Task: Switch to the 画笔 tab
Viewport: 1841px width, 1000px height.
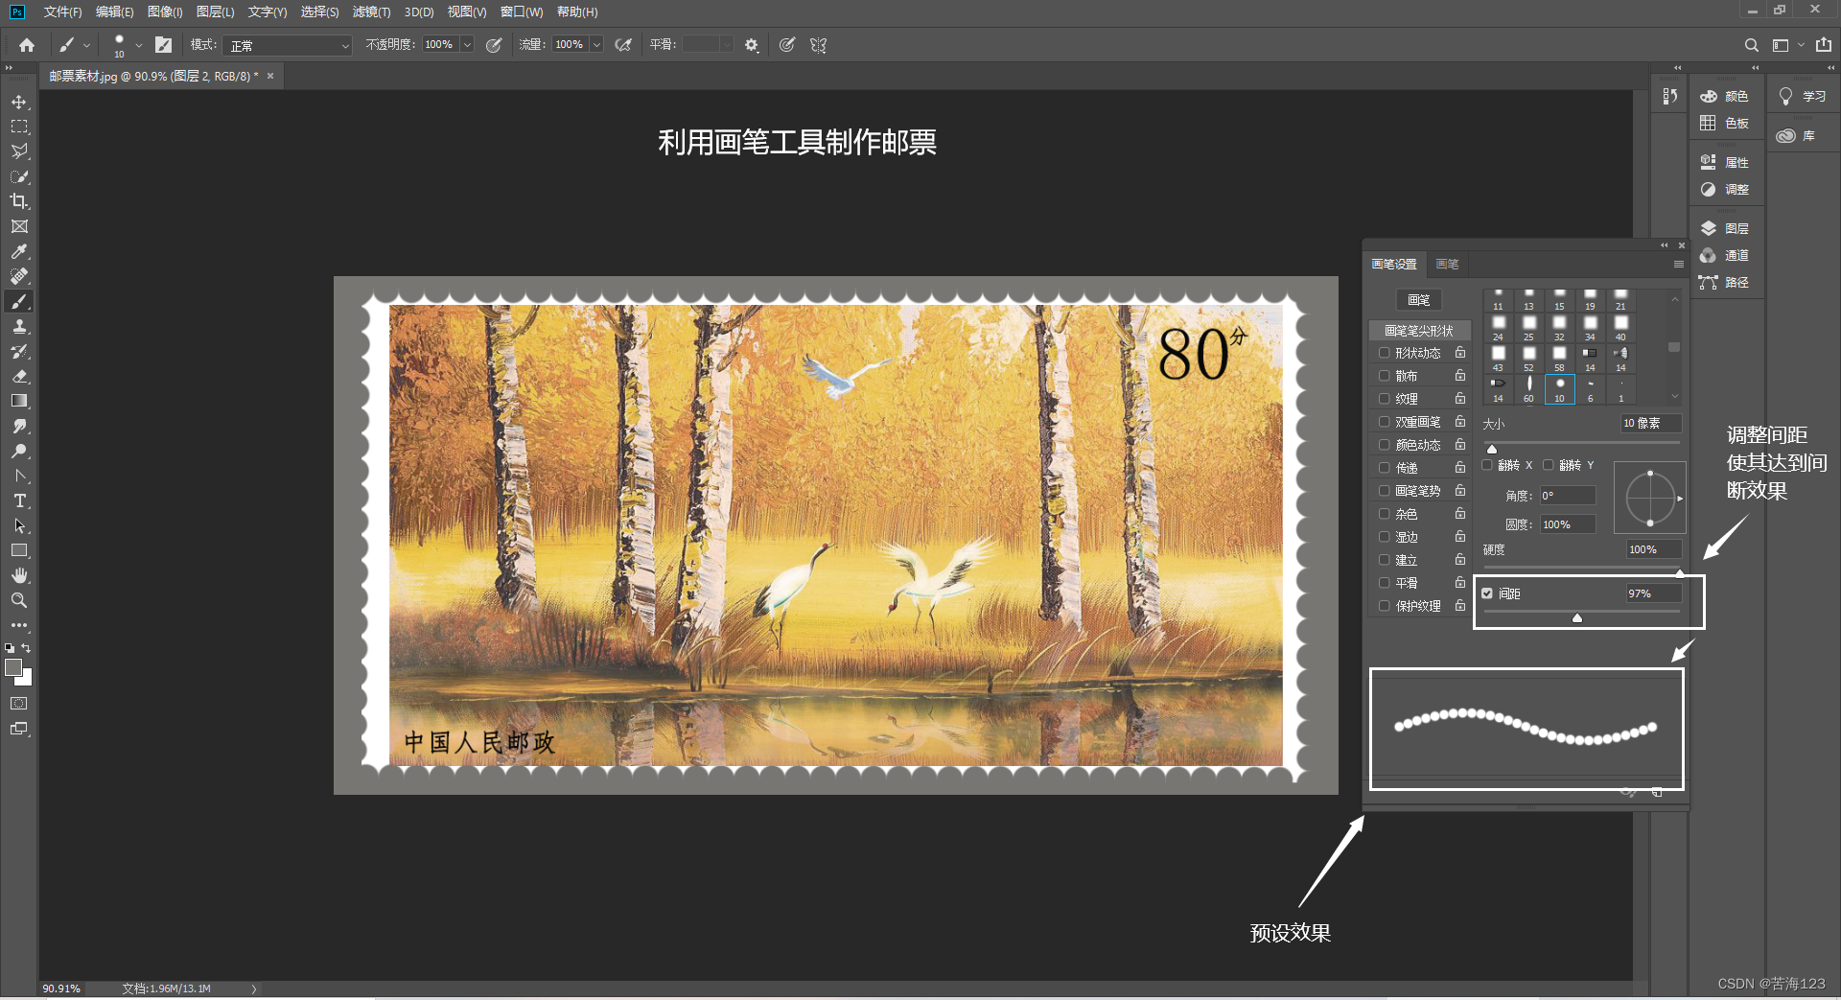Action: 1447,264
